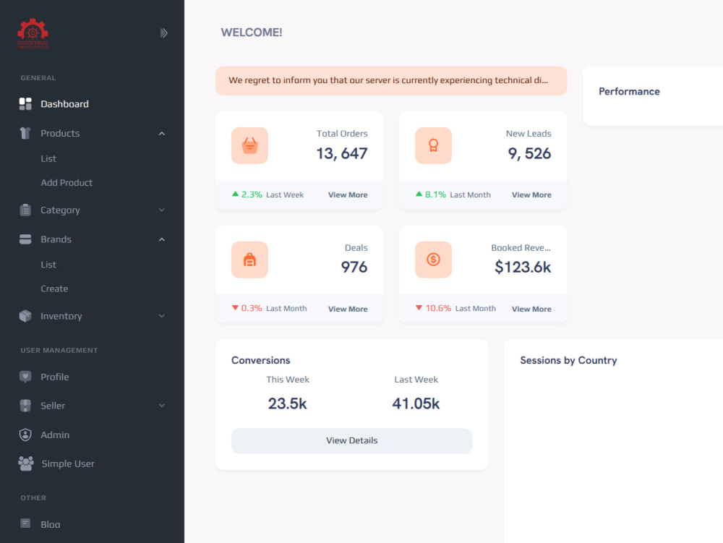Screen dimensions: 723x543
Task: Click the Category clipboard icon
Action: point(25,210)
